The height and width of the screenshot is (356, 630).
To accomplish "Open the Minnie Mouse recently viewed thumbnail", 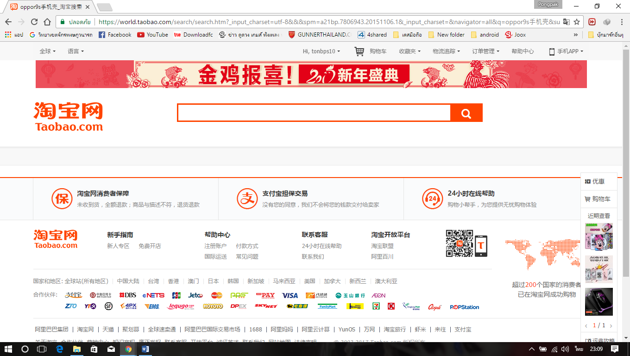I will pyautogui.click(x=599, y=237).
